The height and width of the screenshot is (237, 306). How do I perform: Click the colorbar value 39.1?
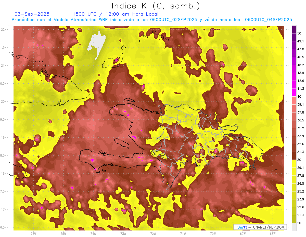click(x=301, y=104)
